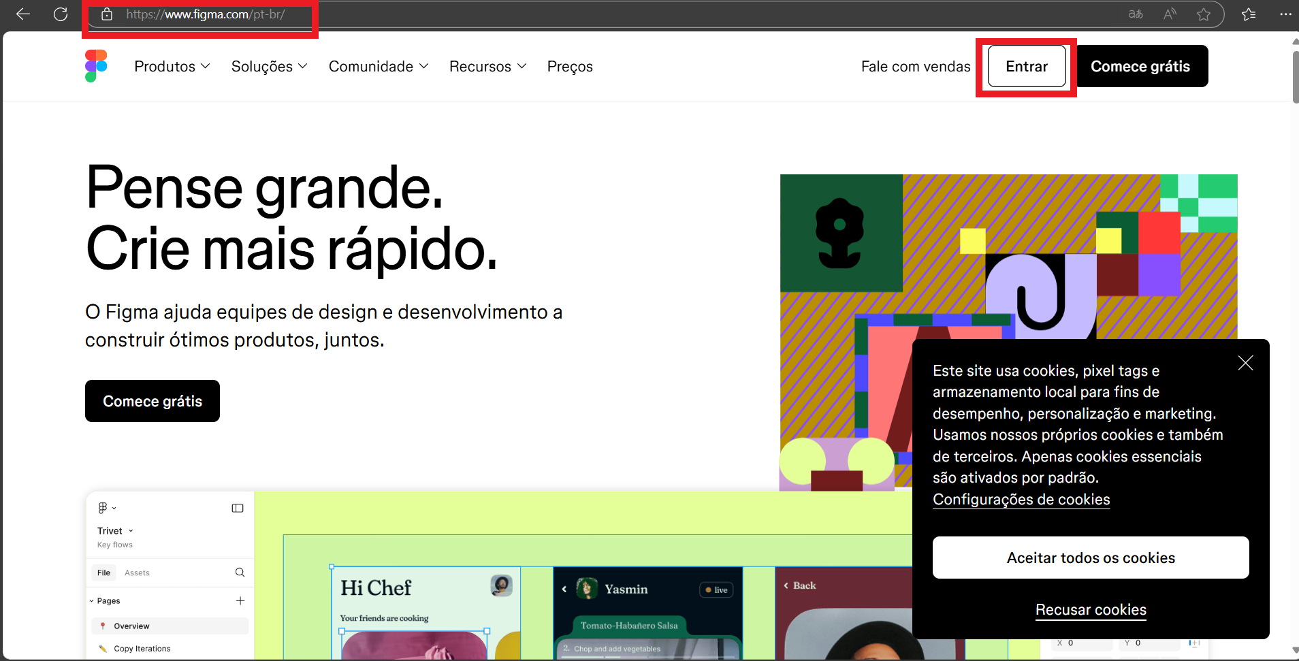Go back with the browser back arrow
Image resolution: width=1299 pixels, height=661 pixels.
coord(23,14)
